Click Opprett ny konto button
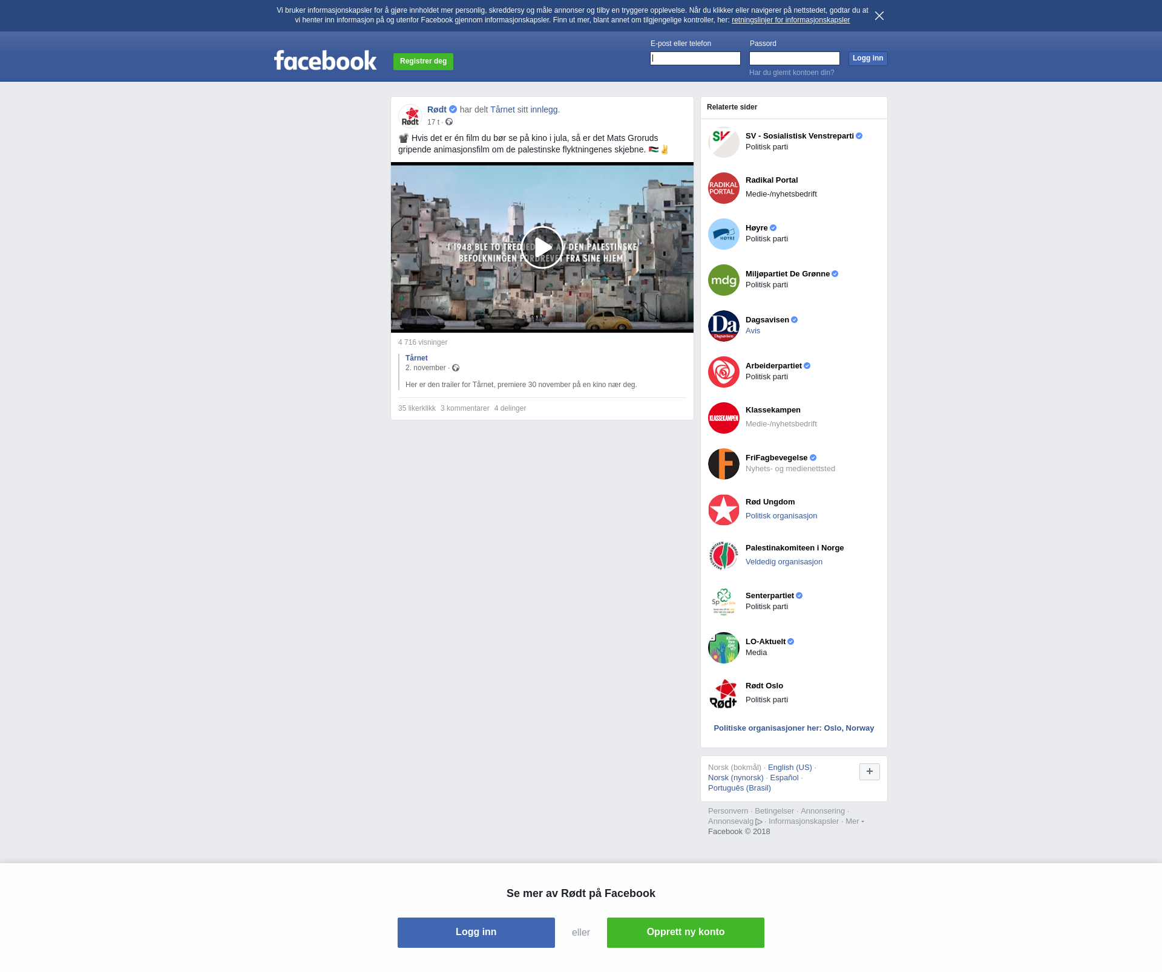The height and width of the screenshot is (972, 1162). [x=686, y=932]
